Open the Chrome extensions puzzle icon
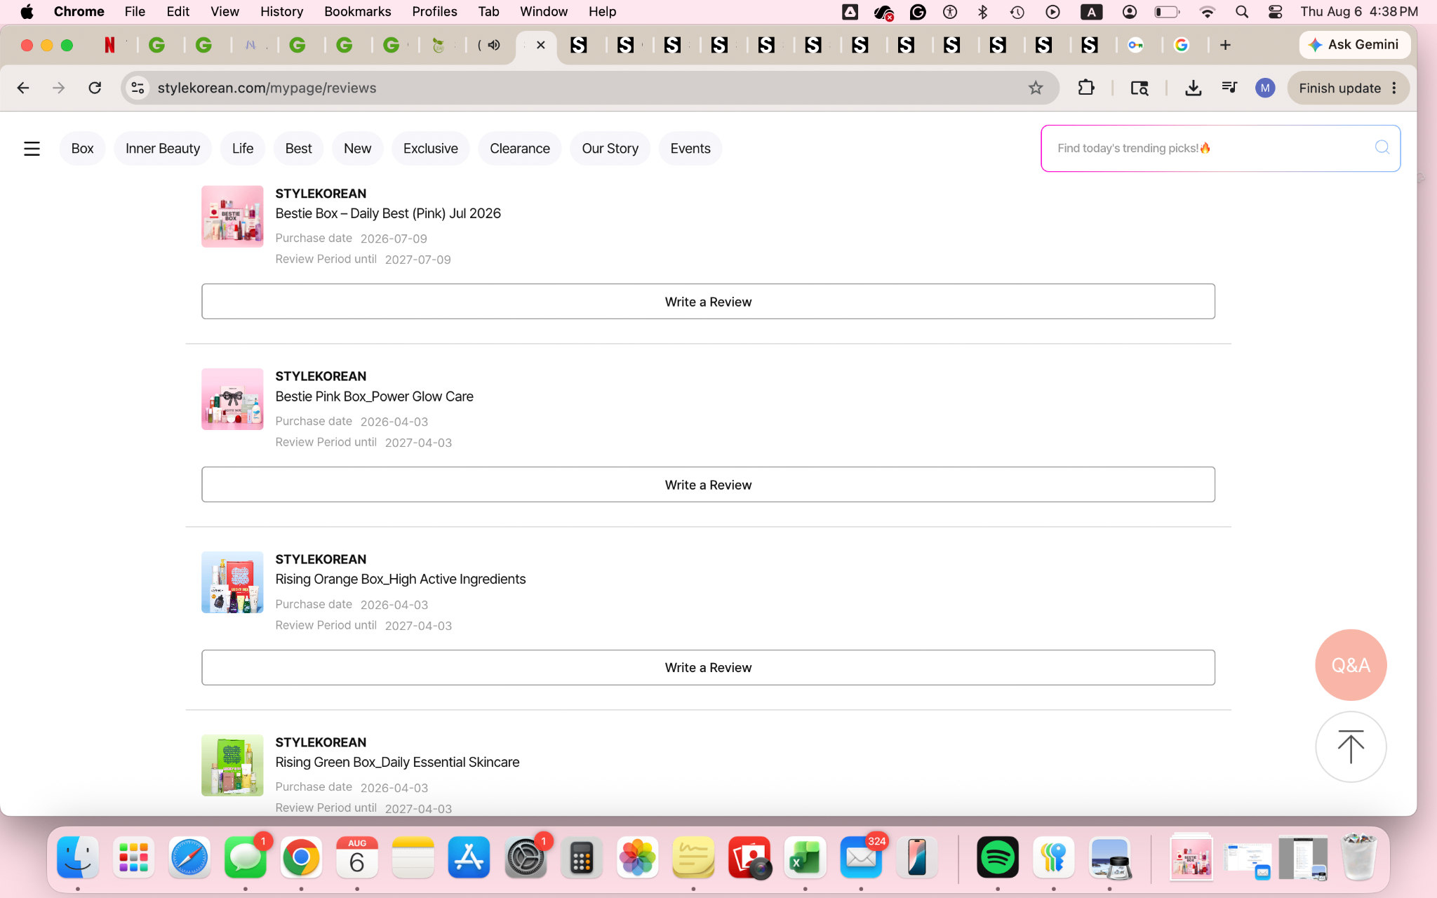This screenshot has width=1437, height=898. 1086,88
